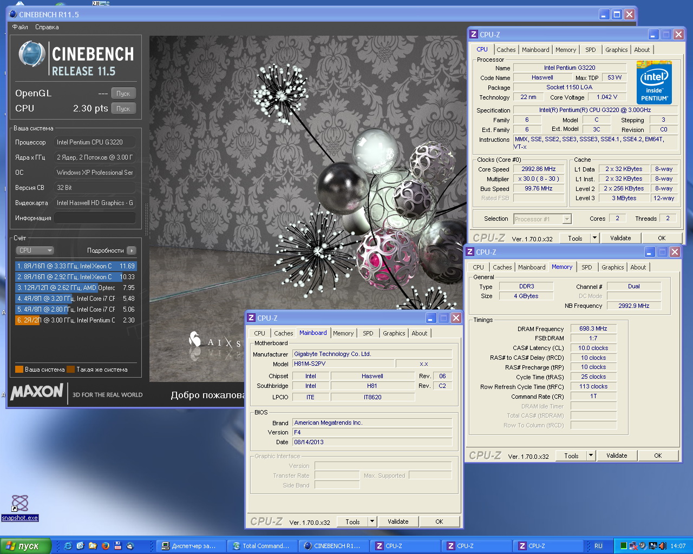The image size is (693, 554).
Task: Click the Cinebench sphere logo
Action: click(31, 55)
